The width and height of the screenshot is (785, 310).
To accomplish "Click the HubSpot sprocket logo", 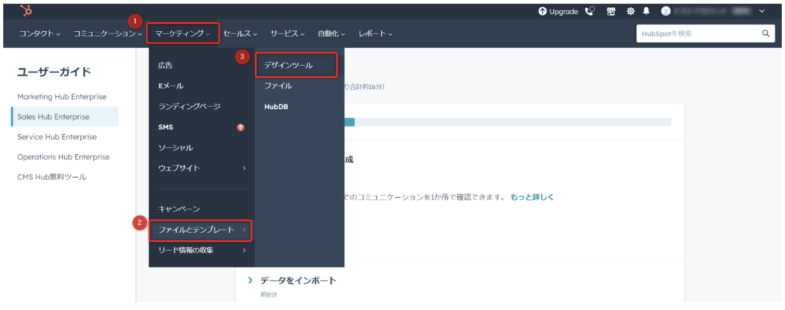I will (x=27, y=11).
